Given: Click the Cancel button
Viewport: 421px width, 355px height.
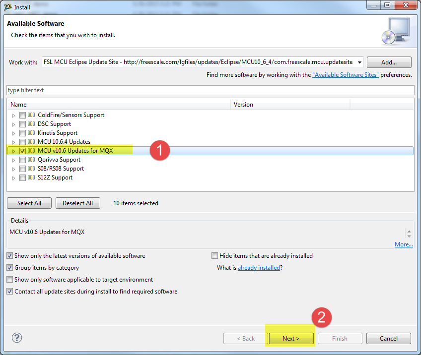Looking at the screenshot, I should [x=389, y=338].
